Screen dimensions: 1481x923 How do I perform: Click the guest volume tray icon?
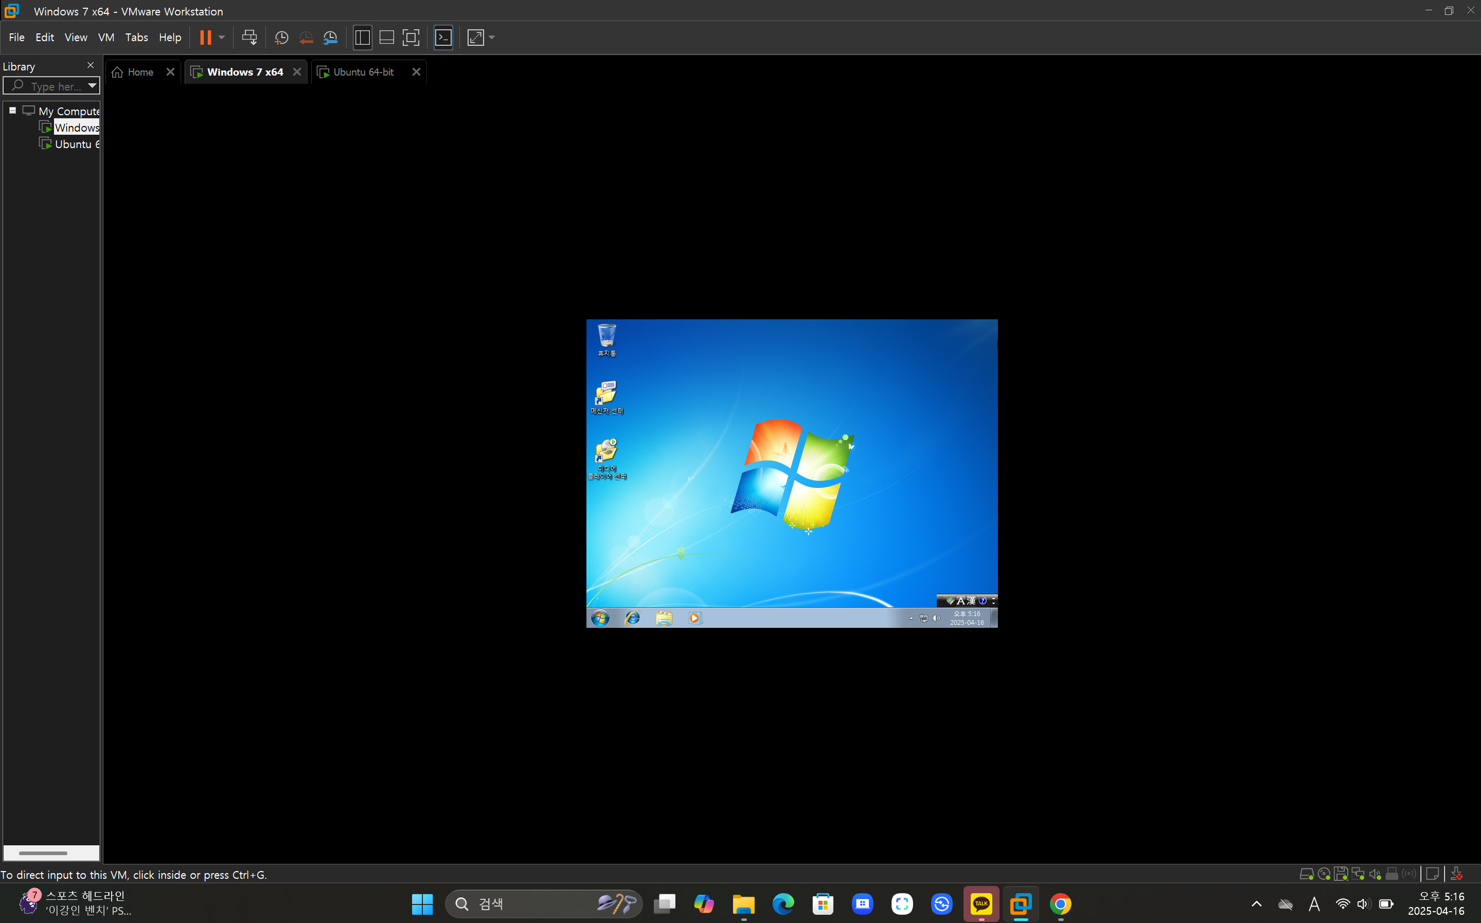936,619
